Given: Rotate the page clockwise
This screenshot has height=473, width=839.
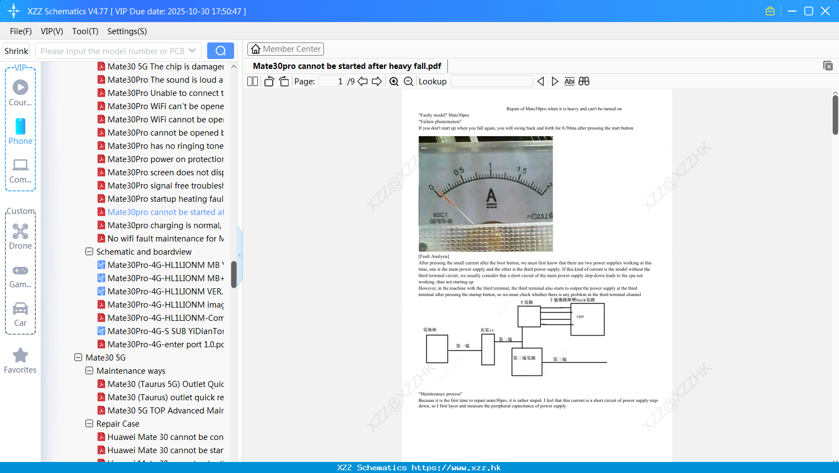Looking at the screenshot, I should [x=284, y=82].
